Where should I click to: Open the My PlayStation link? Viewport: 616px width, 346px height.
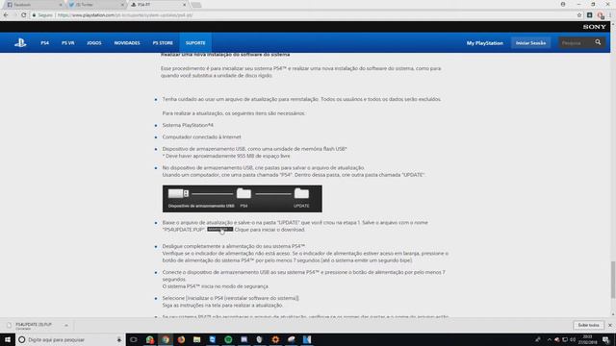pos(484,43)
